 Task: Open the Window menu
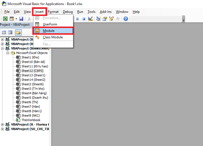[x=122, y=12]
